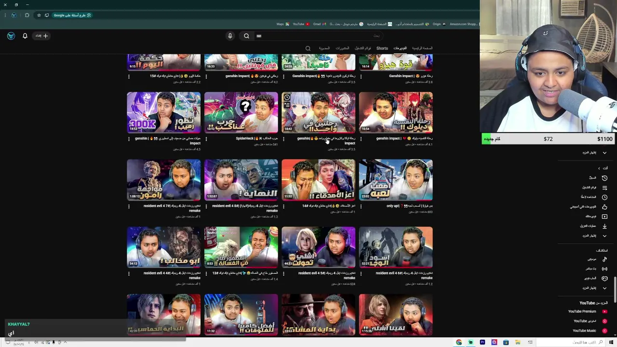This screenshot has width=617, height=347.
Task: Switch to the Shorts channel tab
Action: [382, 48]
